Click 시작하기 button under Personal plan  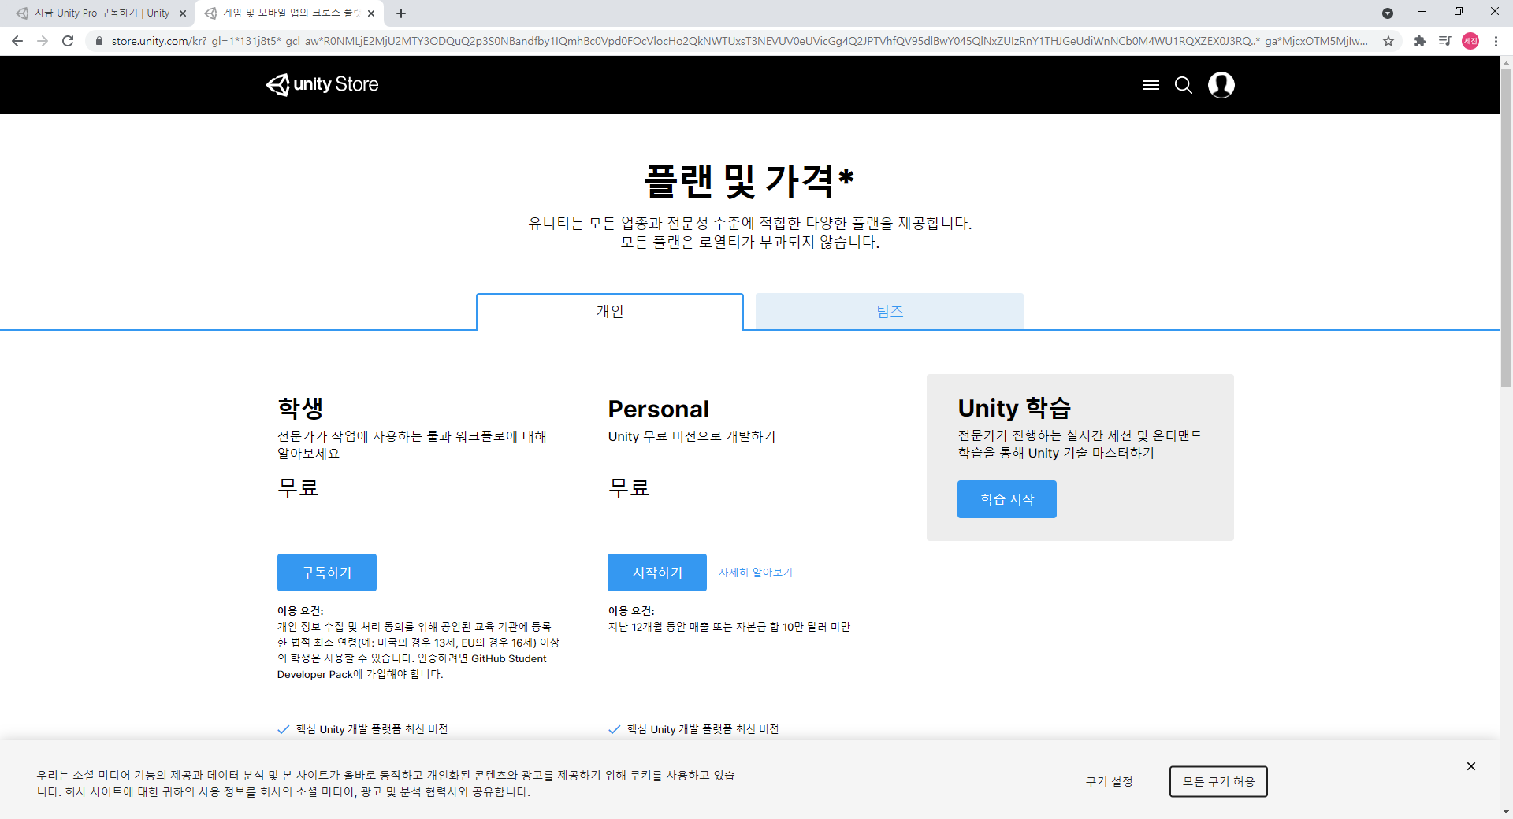[657, 573]
